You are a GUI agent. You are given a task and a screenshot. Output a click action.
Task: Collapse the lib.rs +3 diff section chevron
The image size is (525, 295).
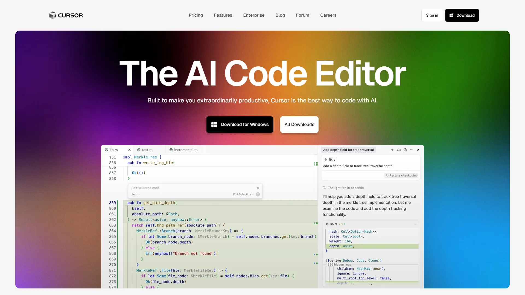(x=415, y=224)
